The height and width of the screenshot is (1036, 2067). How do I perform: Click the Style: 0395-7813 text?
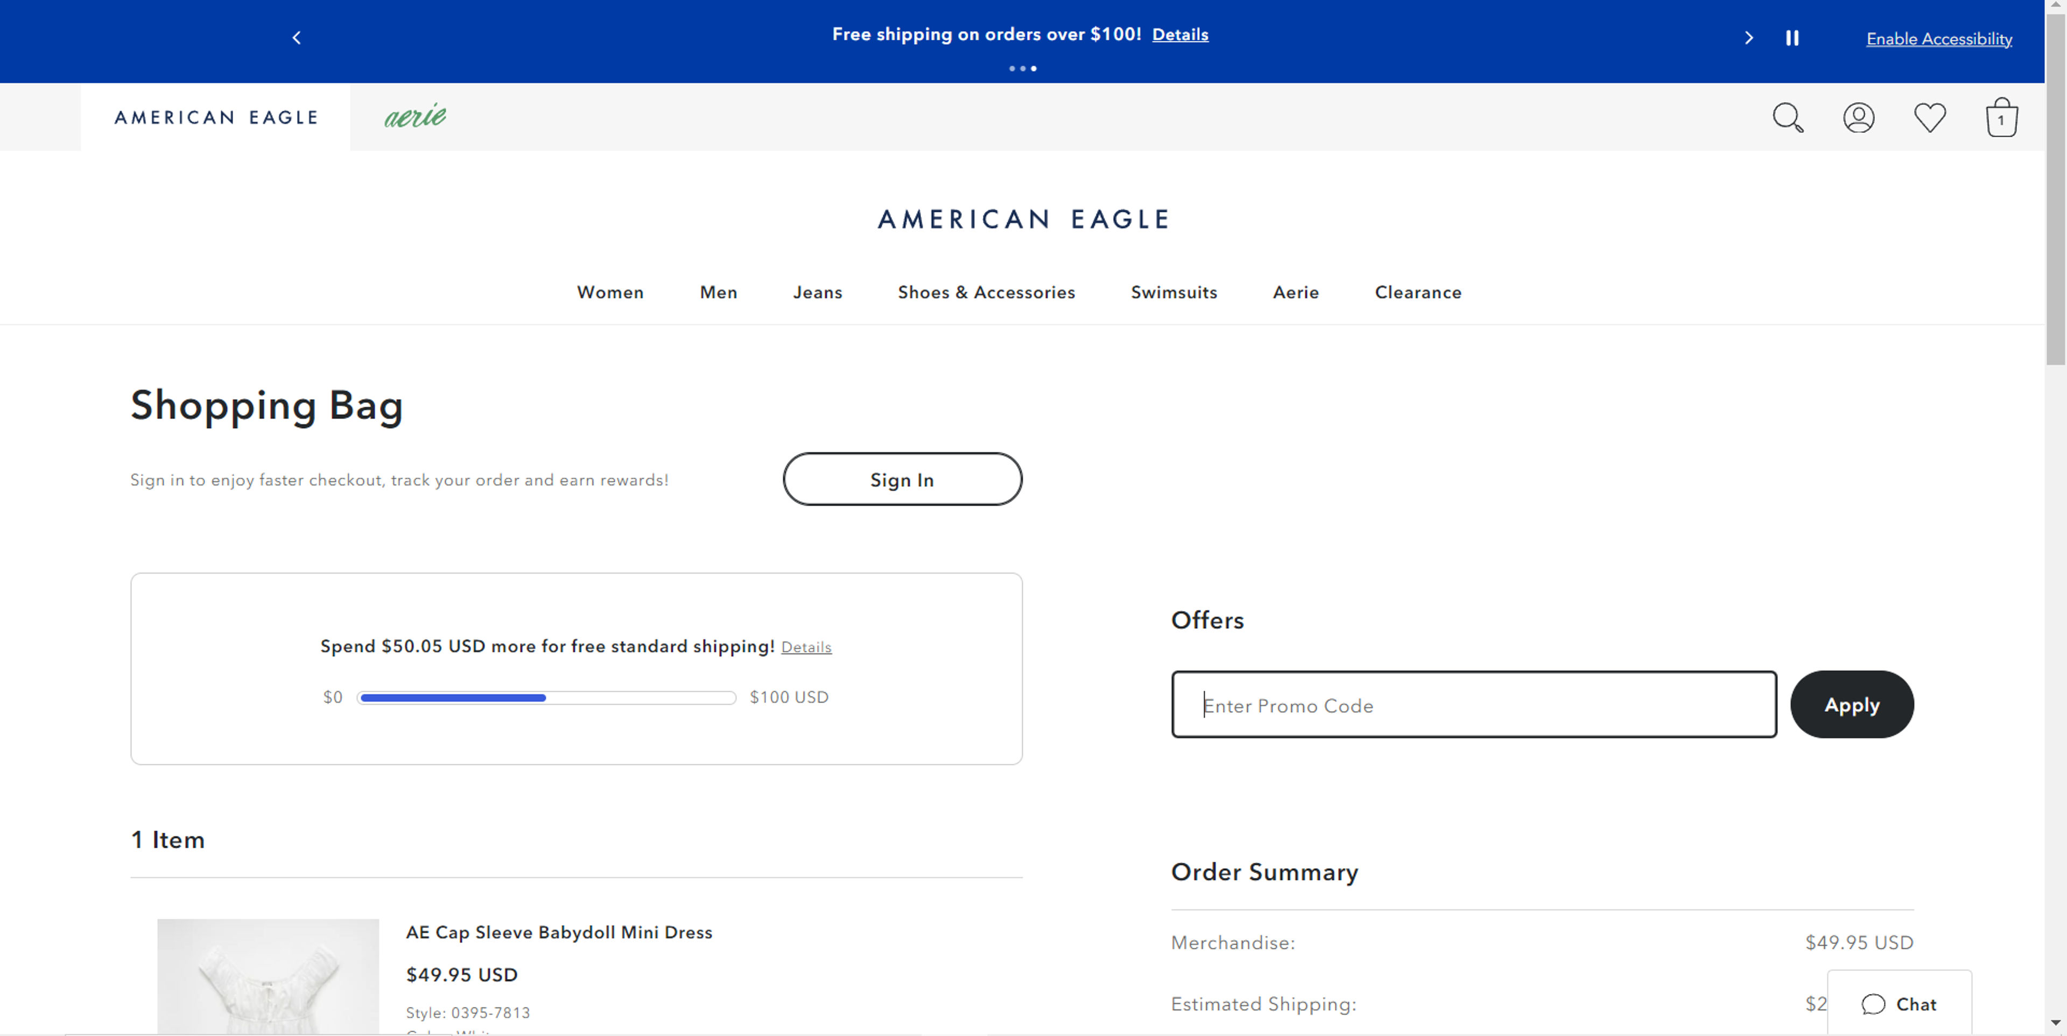(x=468, y=1013)
